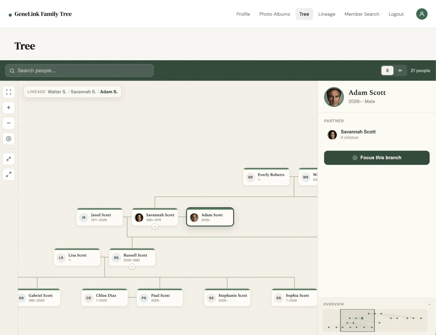The width and height of the screenshot is (436, 335).
Task: Click the center-on-target icon
Action: coord(9,139)
